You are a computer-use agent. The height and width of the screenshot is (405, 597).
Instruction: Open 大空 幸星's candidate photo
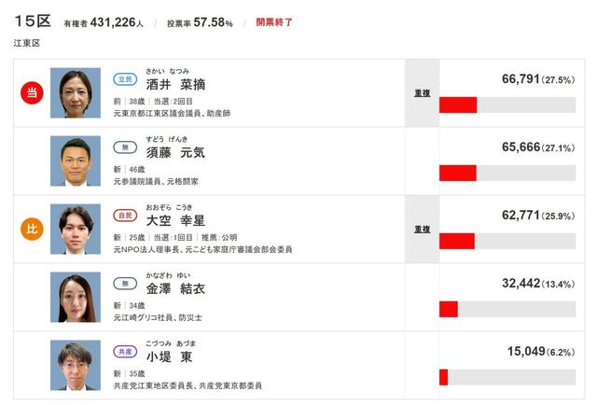point(75,229)
